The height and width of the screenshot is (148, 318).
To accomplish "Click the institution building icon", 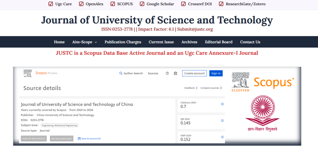I will [175, 73].
